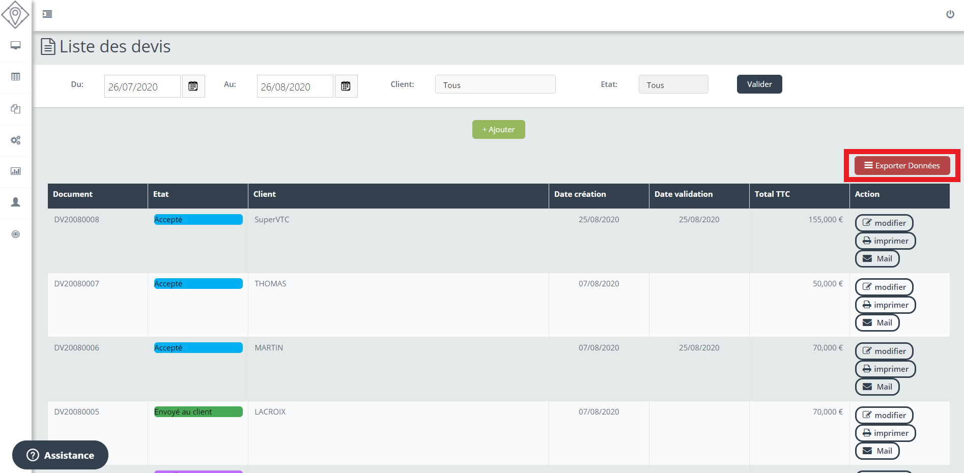Click the power logout icon

tap(950, 14)
